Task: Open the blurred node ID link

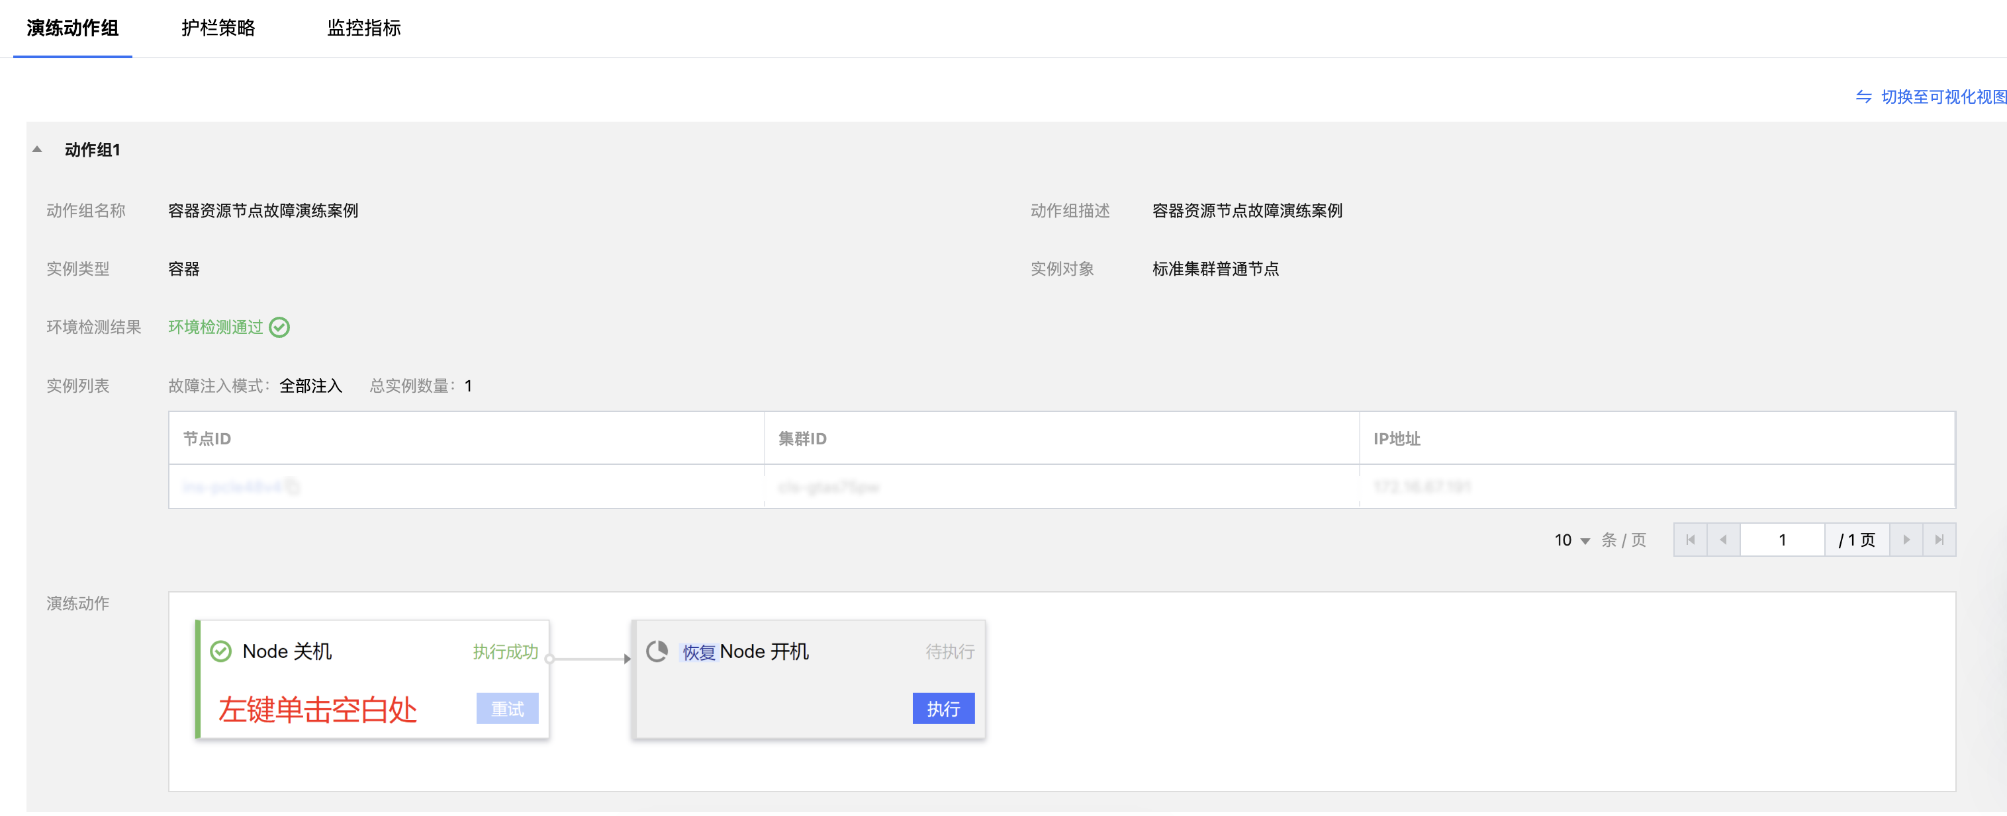Action: (232, 487)
